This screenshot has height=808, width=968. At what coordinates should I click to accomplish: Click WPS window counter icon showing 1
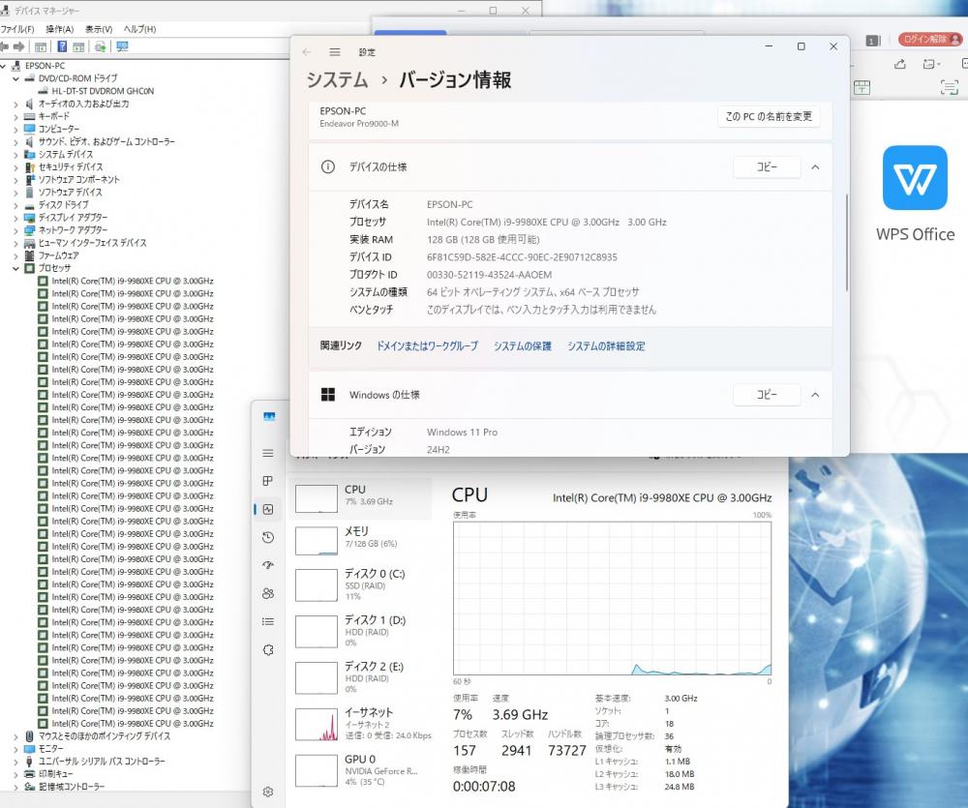click(872, 41)
